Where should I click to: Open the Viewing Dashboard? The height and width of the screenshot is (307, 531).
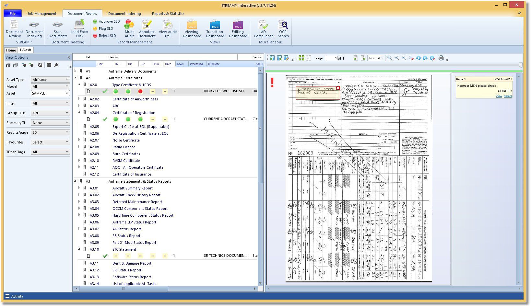tap(191, 29)
